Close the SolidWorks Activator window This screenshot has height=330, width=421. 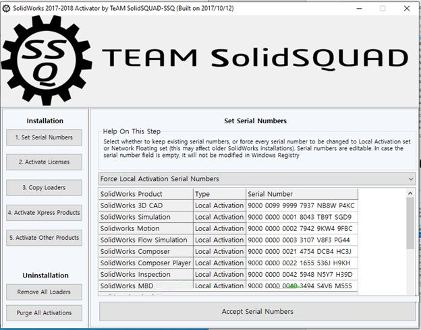point(407,9)
